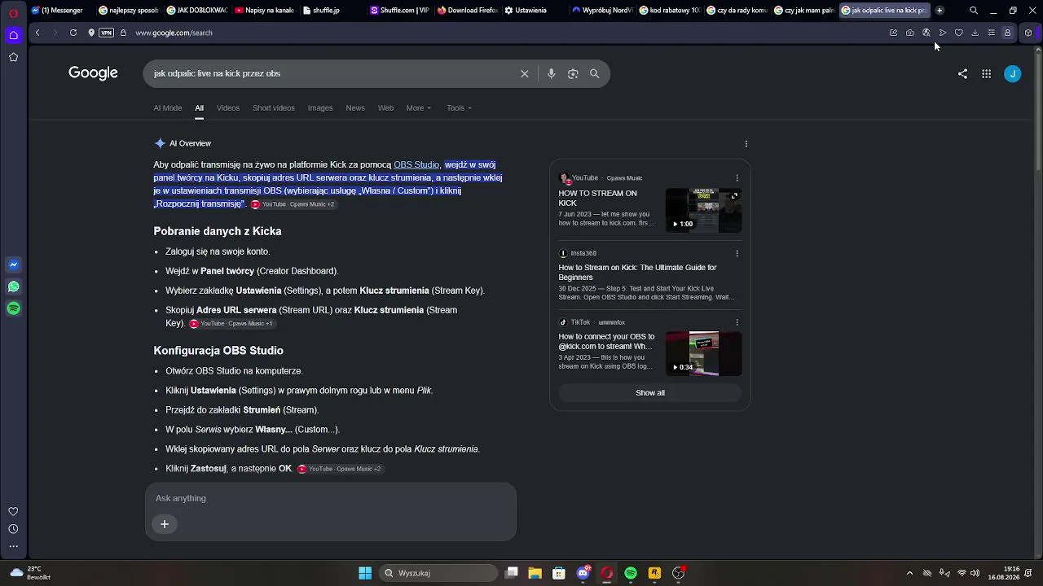Play the 1:00 YouTube video thumbnail
This screenshot has height=586, width=1043.
tap(704, 210)
